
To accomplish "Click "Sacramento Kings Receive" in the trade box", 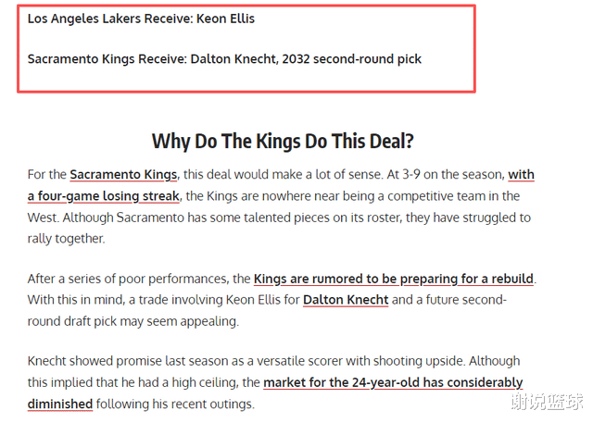I will point(105,59).
